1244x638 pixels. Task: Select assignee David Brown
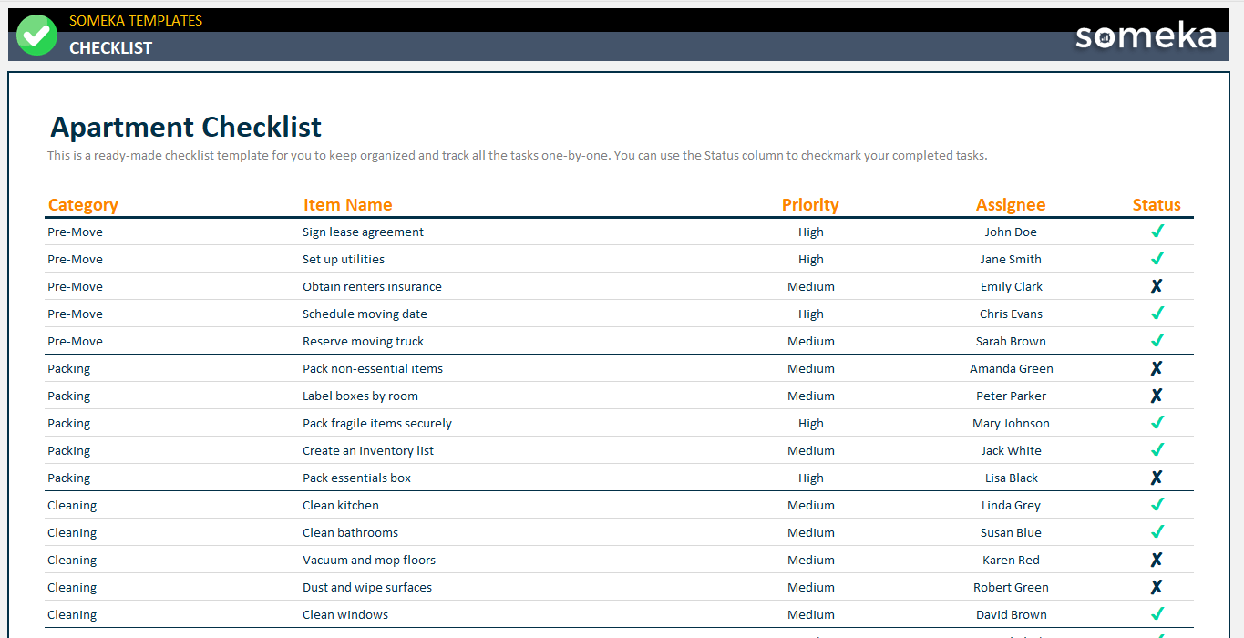pyautogui.click(x=1011, y=614)
